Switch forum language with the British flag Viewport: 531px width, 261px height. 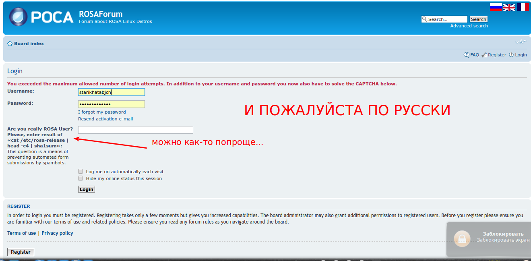click(509, 7)
